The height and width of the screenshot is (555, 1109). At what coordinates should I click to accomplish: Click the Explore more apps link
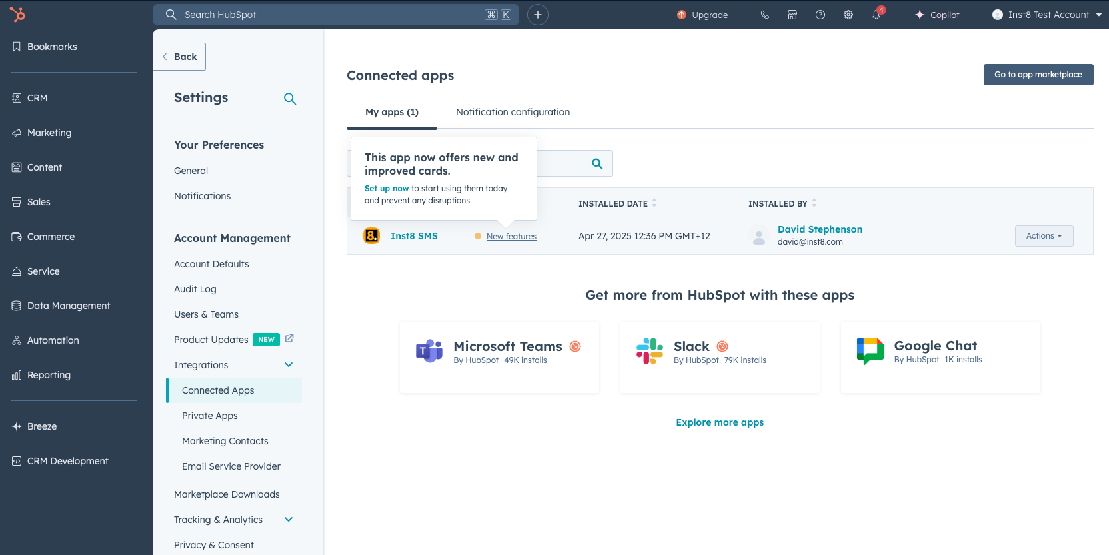pos(720,422)
